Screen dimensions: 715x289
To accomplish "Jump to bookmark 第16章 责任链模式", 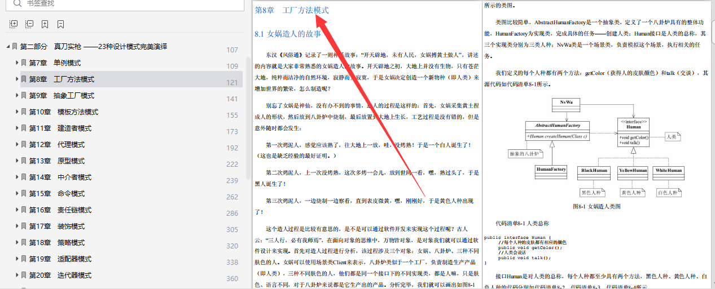I will pyautogui.click(x=60, y=210).
